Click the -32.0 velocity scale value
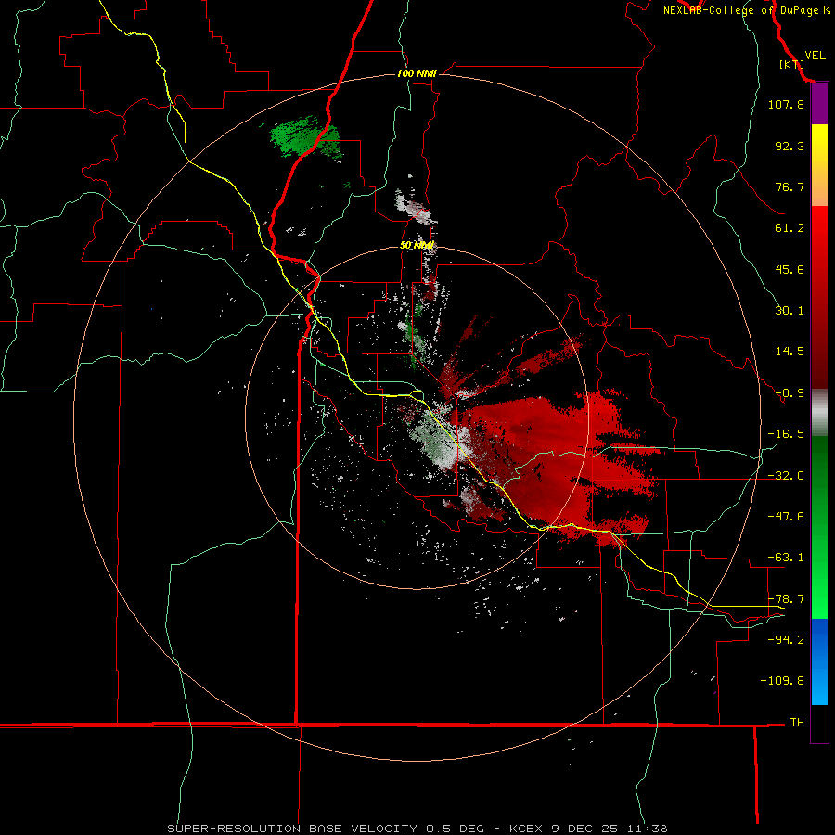Screen dimensions: 835x835 pos(786,476)
